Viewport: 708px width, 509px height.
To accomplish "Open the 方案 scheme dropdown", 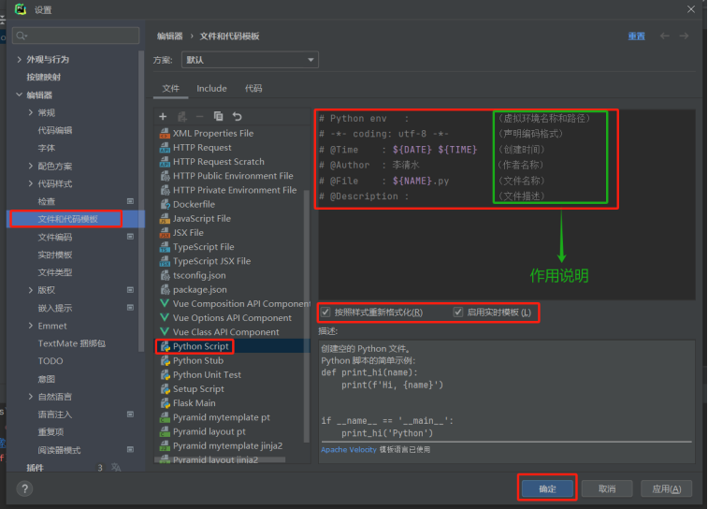I will (248, 60).
